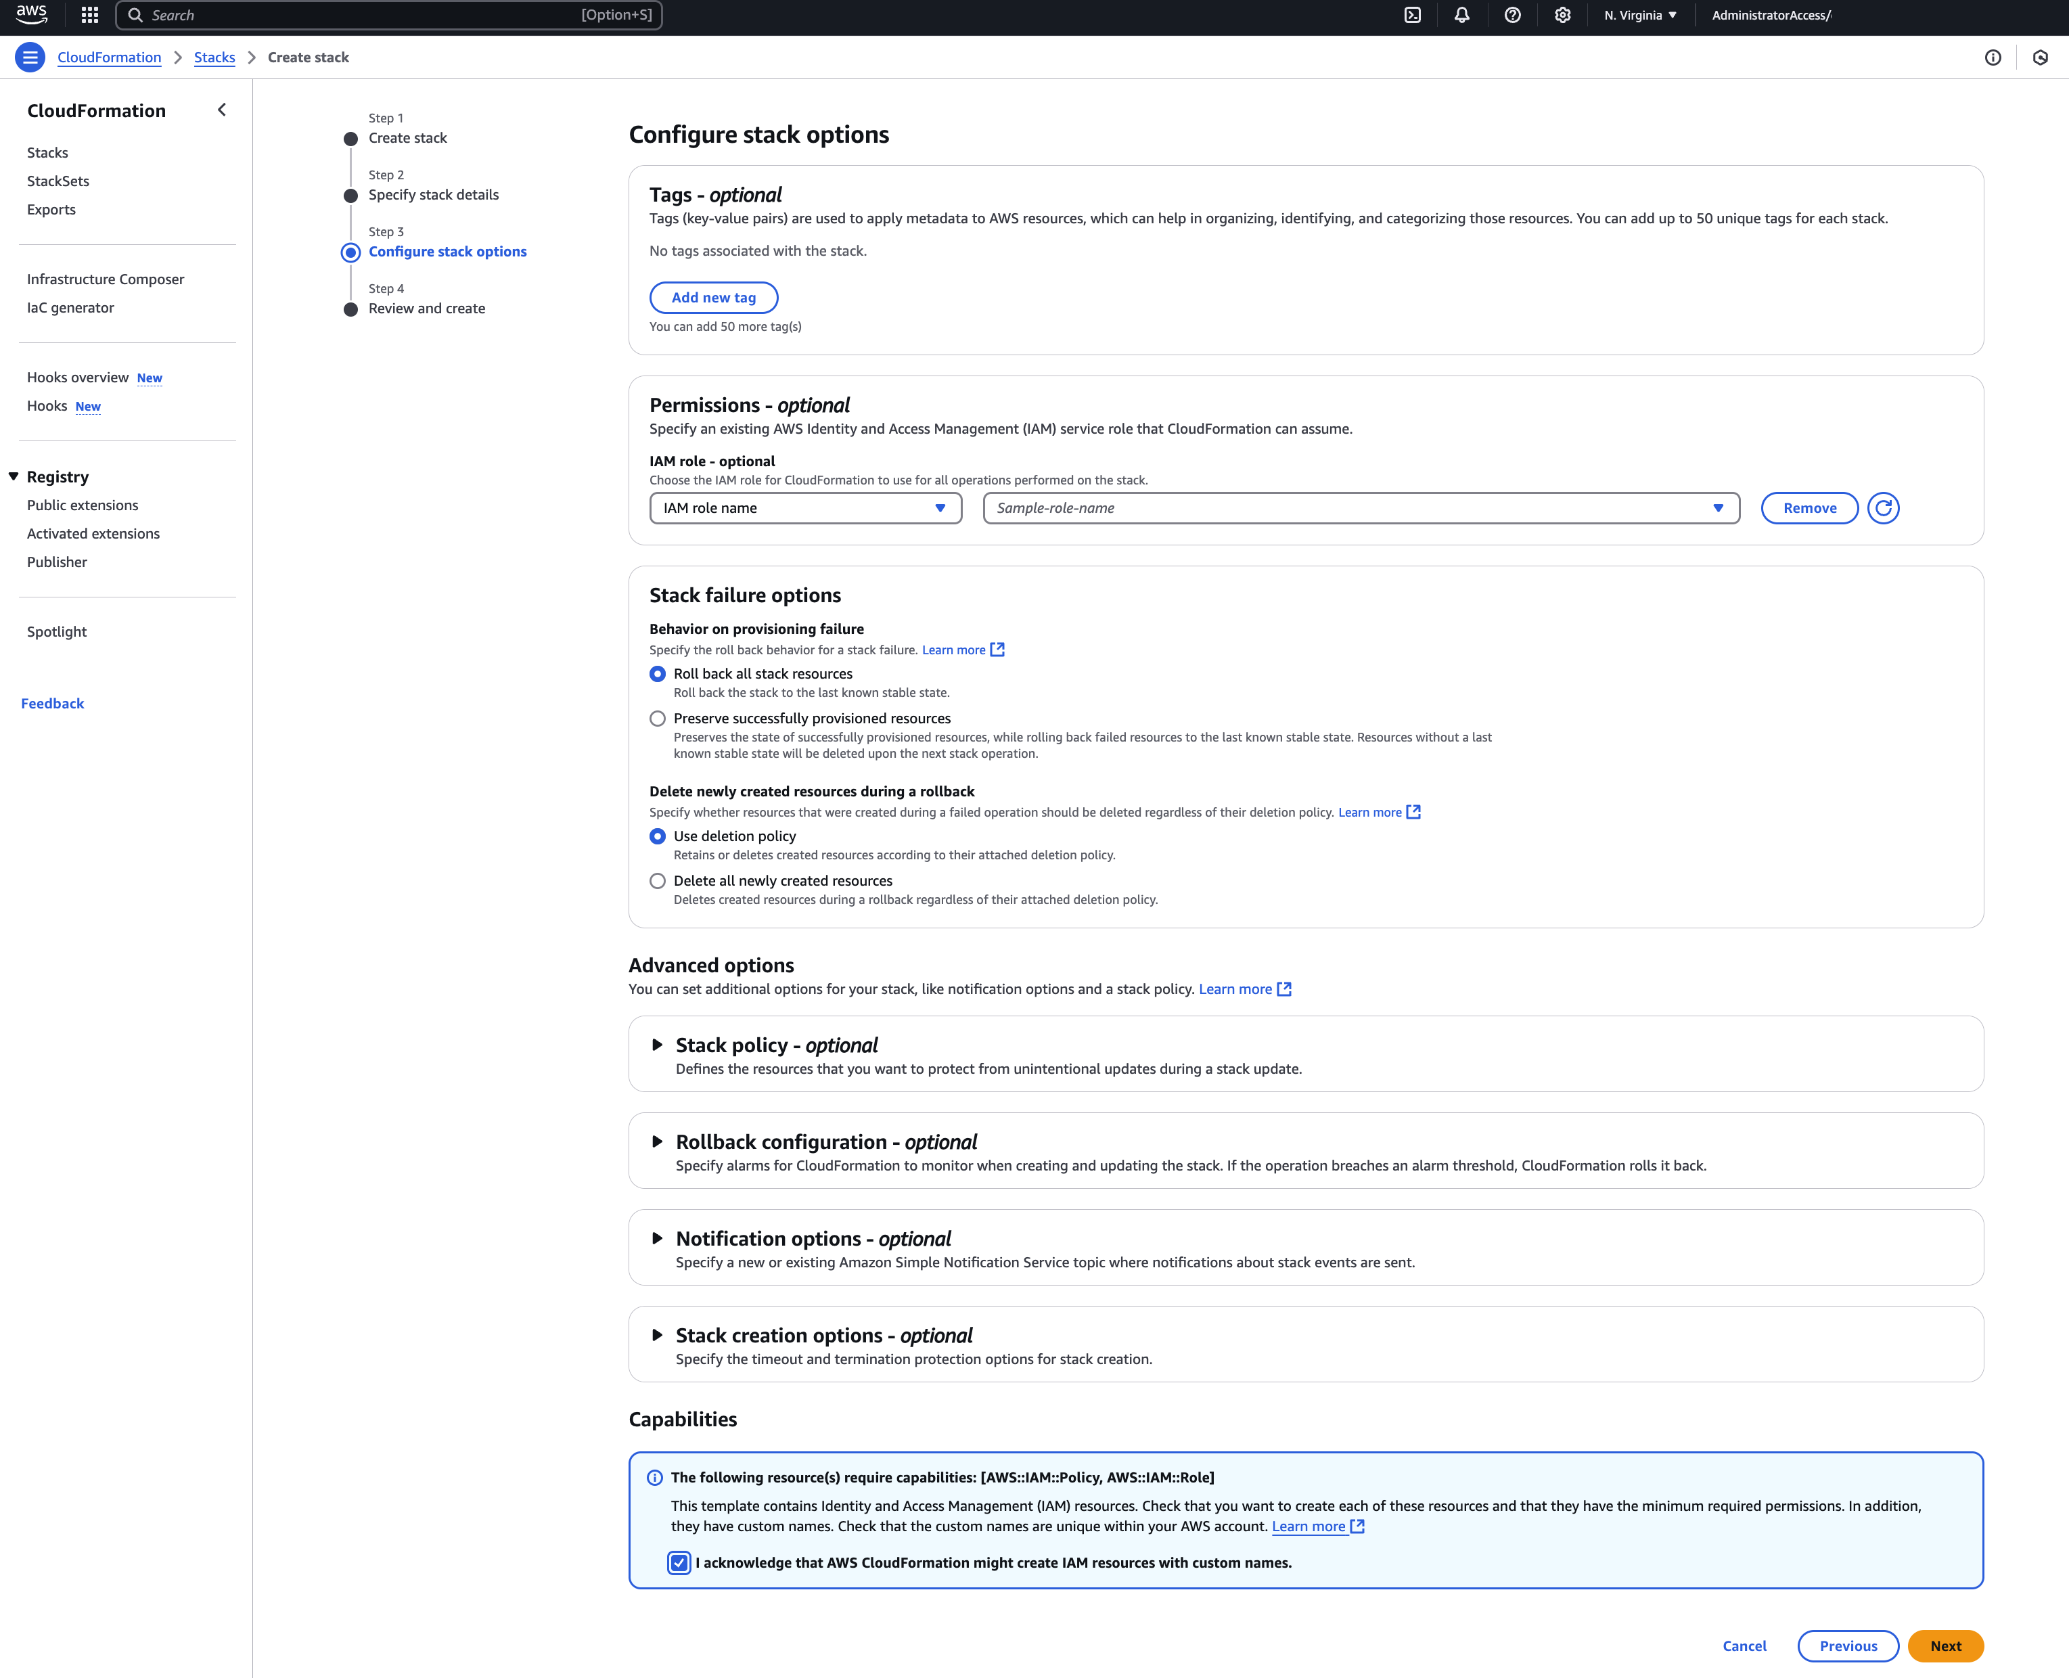Open IaC generator in the sidebar
Screen dimensions: 2069x1678
tap(70, 307)
